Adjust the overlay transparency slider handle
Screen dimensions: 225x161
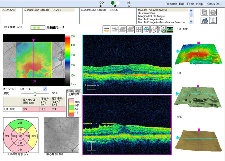click(35, 94)
